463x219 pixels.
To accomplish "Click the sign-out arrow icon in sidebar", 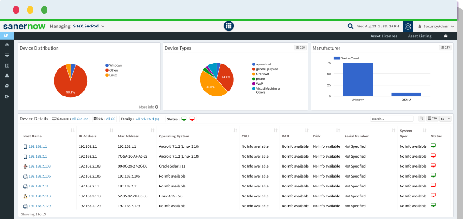I will [x=7, y=96].
